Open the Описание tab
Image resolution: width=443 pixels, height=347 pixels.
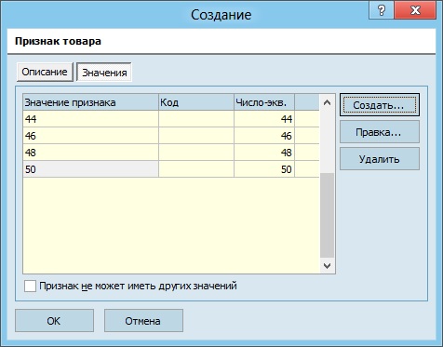tap(45, 72)
